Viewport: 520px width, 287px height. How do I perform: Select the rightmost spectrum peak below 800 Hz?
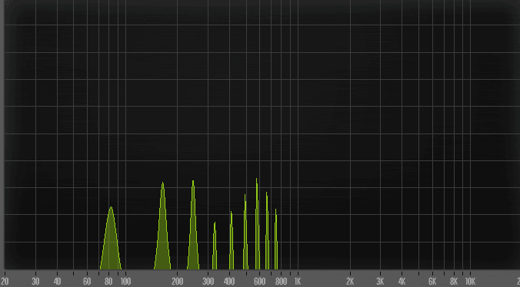276,239
